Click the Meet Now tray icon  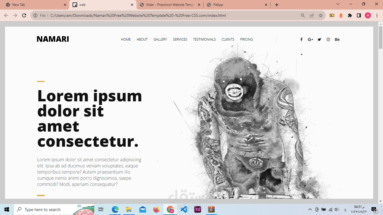click(x=317, y=209)
